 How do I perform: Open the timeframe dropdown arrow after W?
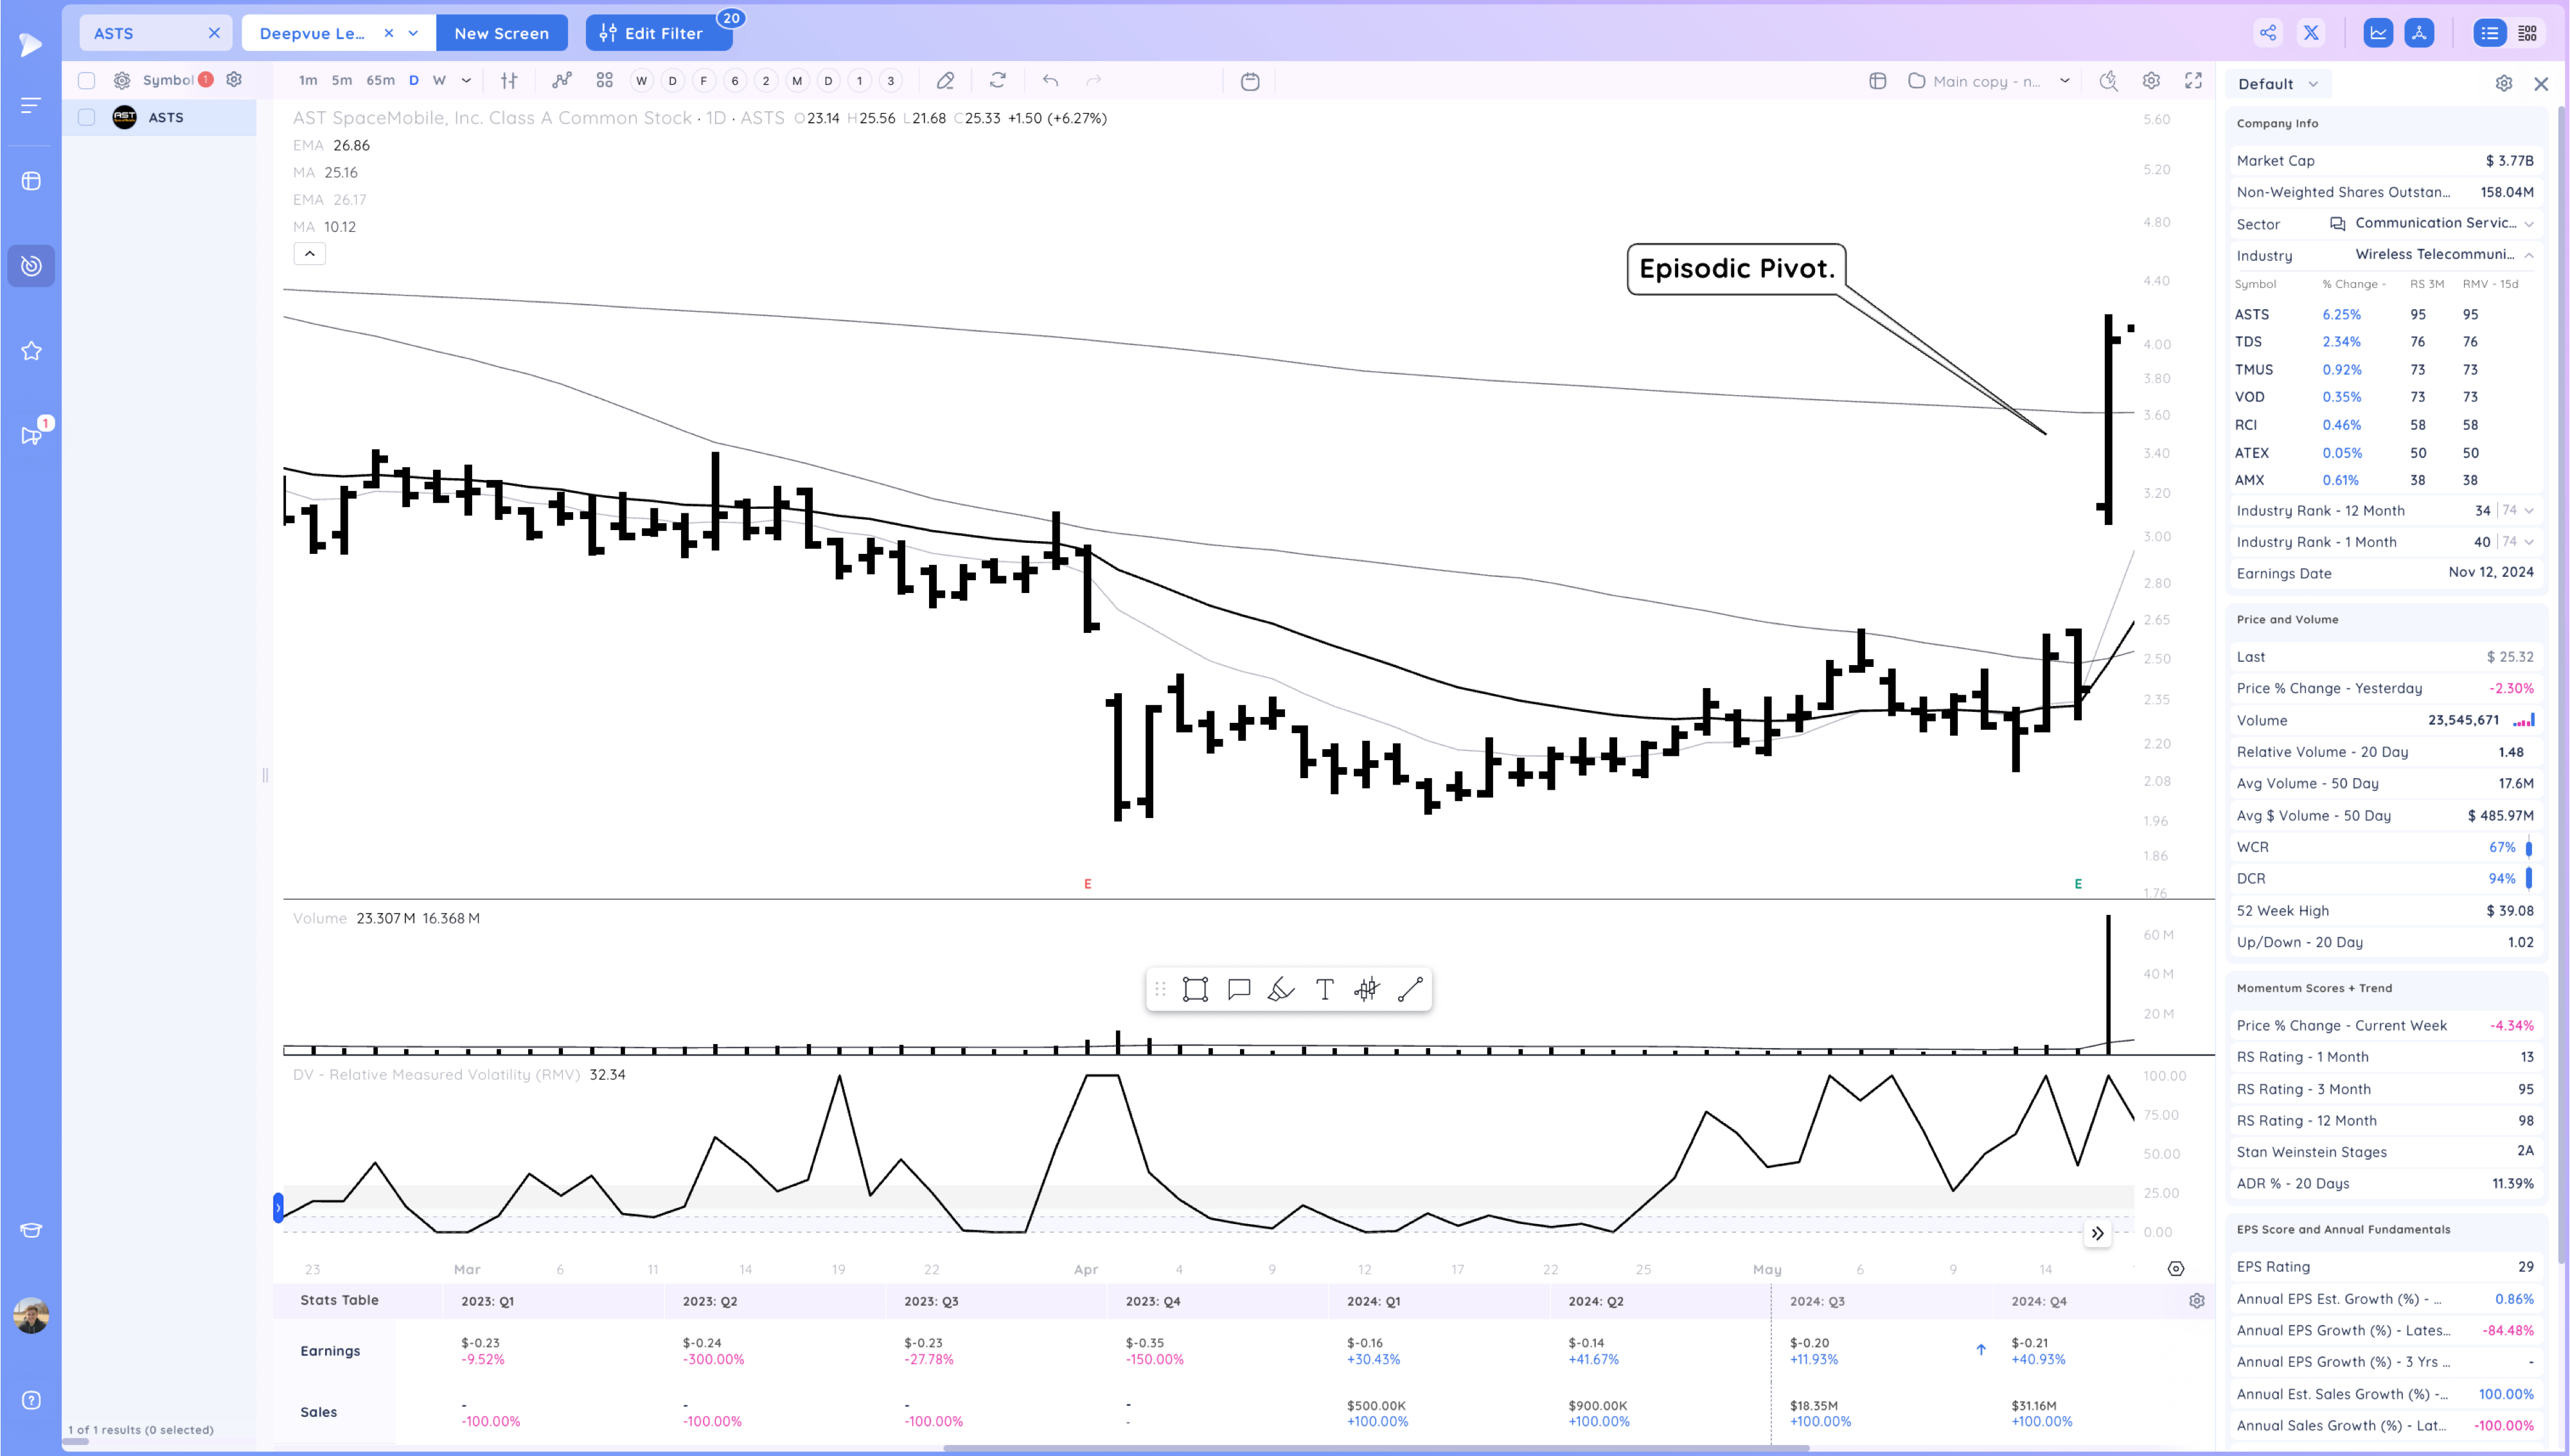[466, 81]
